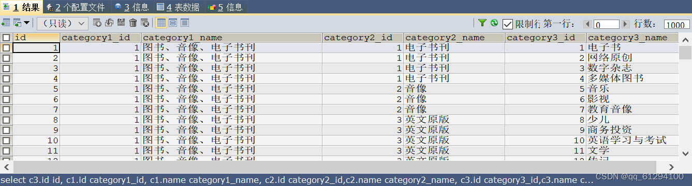
Task: Check the row checkbox for id 5
Action: (x=6, y=89)
